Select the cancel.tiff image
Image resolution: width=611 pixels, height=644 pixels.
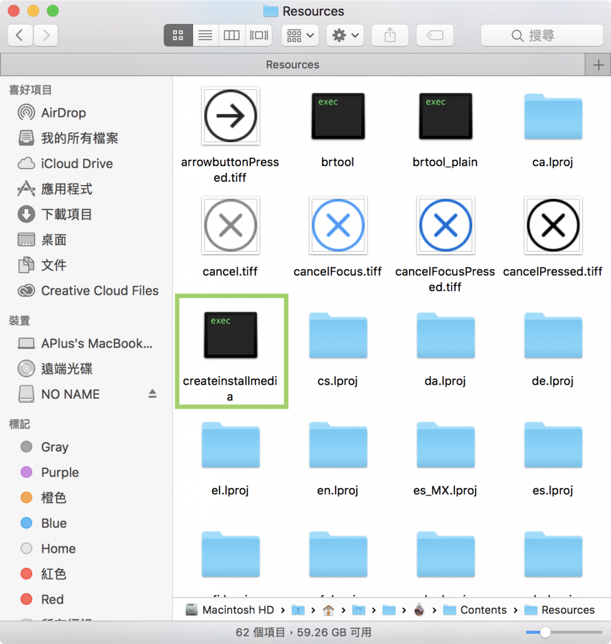[x=230, y=226]
